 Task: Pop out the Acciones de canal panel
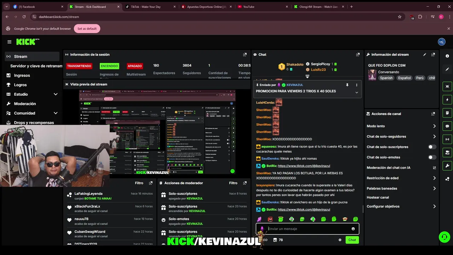point(433,114)
